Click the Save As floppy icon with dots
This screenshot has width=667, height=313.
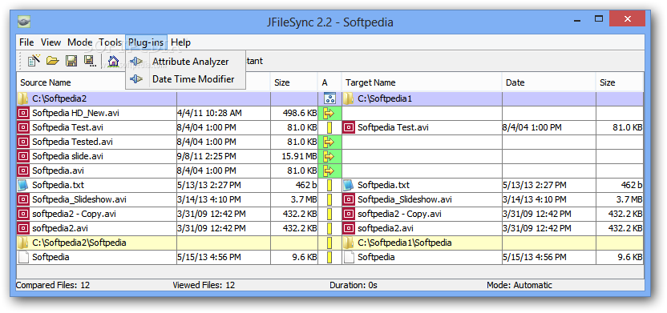(x=90, y=61)
